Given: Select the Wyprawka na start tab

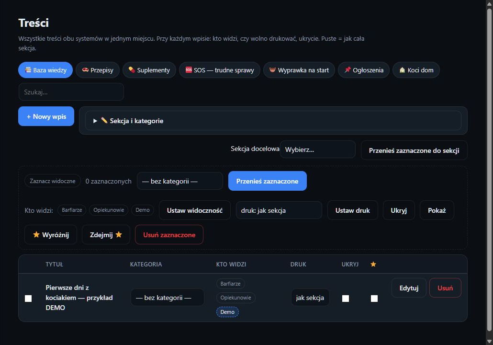Looking at the screenshot, I should coord(299,70).
